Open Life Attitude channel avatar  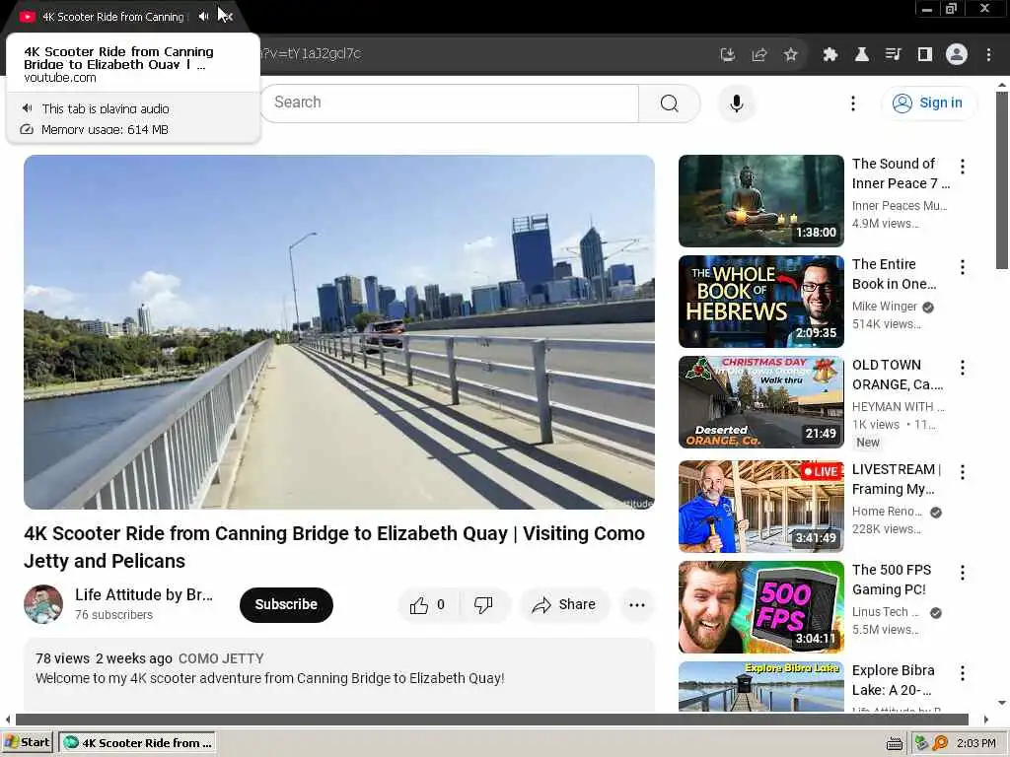pyautogui.click(x=43, y=604)
